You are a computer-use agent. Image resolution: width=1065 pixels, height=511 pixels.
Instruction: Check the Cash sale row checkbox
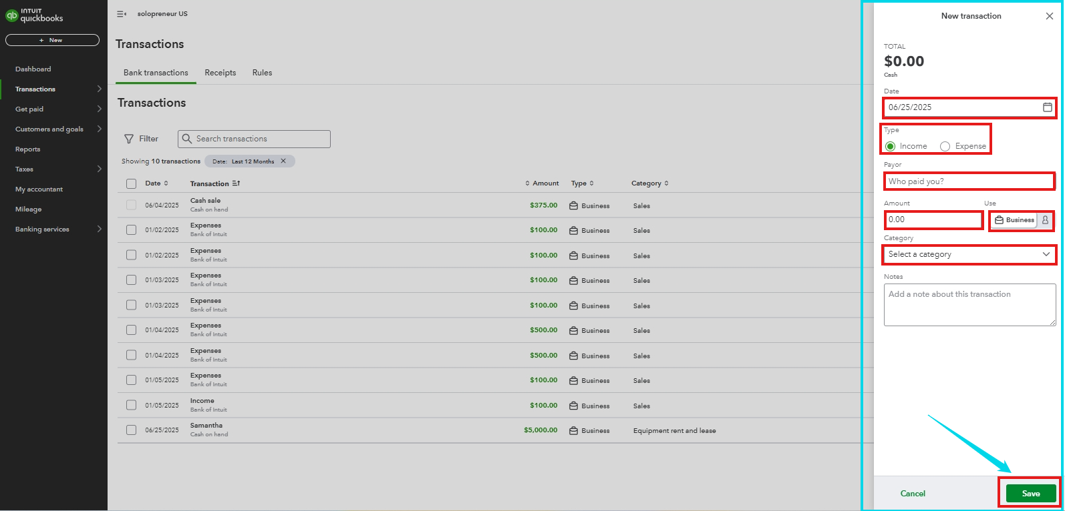click(x=131, y=205)
